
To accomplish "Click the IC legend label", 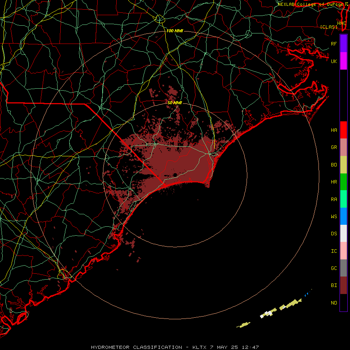I will coord(334,251).
